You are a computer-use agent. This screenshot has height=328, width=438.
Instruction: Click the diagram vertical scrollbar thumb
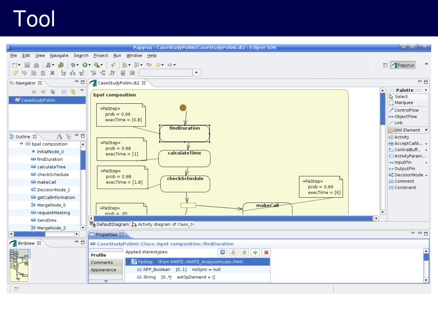(383, 109)
